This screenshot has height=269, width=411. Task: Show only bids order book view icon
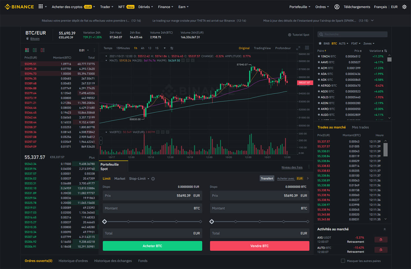(x=35, y=50)
